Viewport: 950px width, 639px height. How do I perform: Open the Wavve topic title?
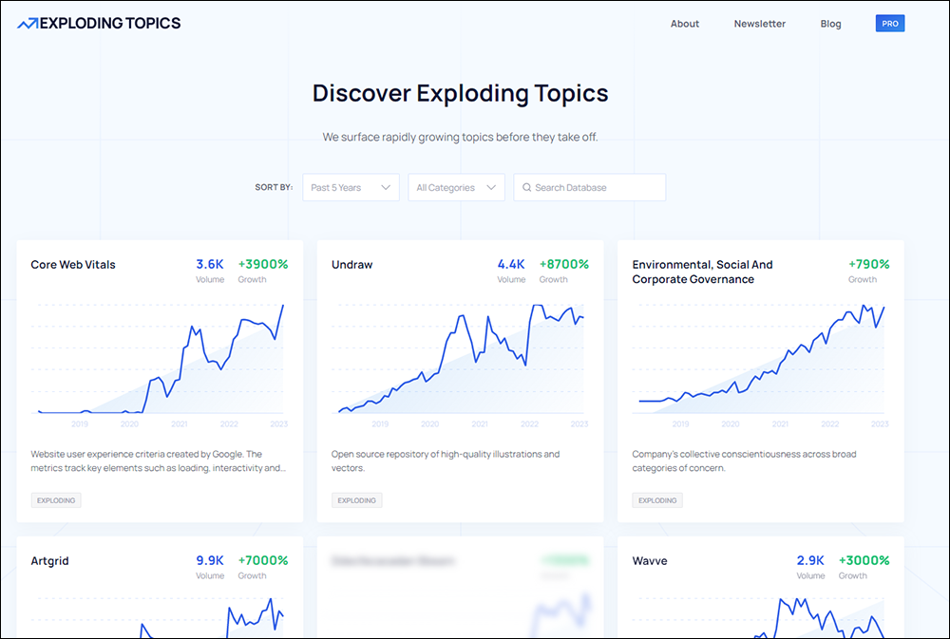tap(650, 561)
